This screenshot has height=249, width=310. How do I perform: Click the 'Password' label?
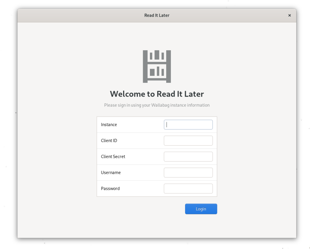pyautogui.click(x=110, y=188)
